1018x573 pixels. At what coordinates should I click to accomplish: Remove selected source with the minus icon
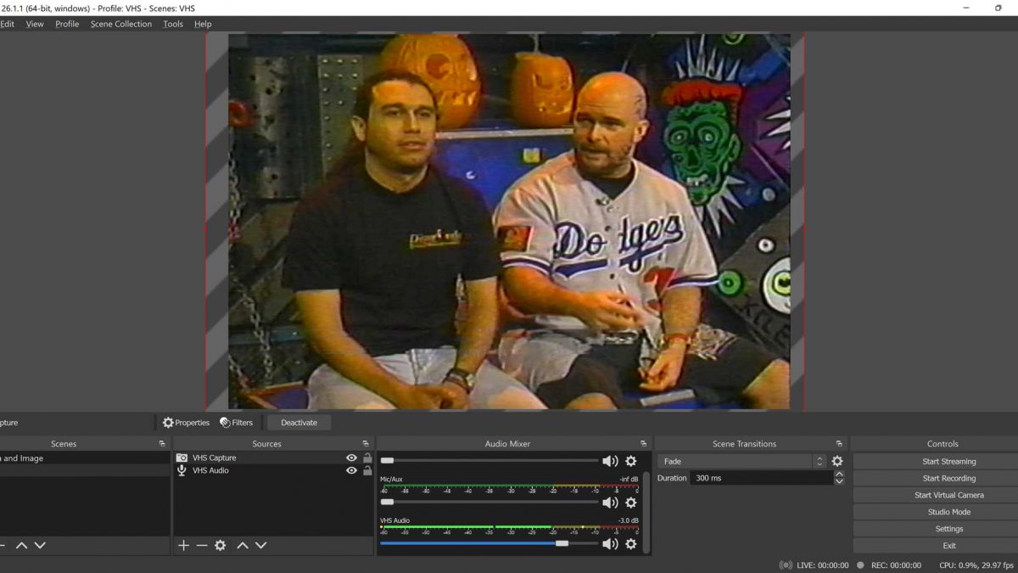click(202, 546)
